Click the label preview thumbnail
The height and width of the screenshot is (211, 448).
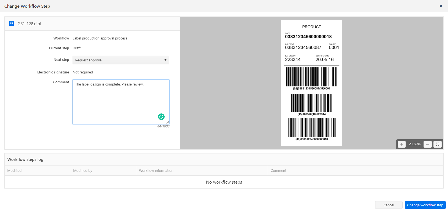tap(312, 83)
